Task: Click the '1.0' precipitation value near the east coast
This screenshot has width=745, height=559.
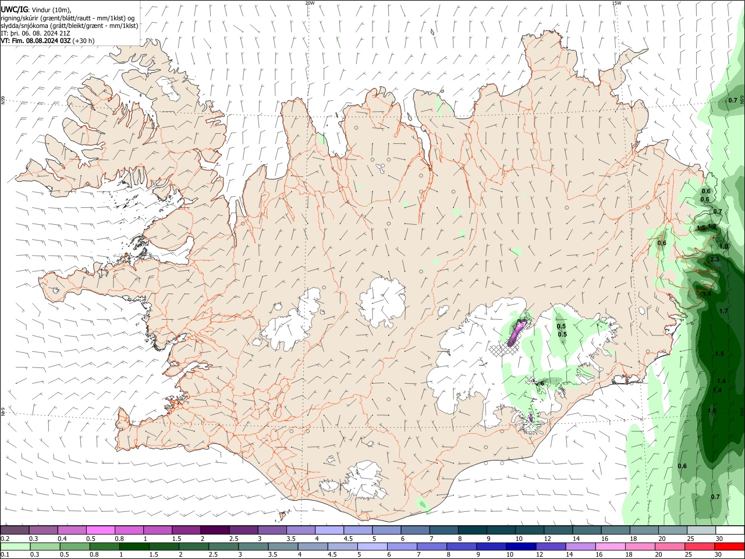Action: pyautogui.click(x=723, y=246)
